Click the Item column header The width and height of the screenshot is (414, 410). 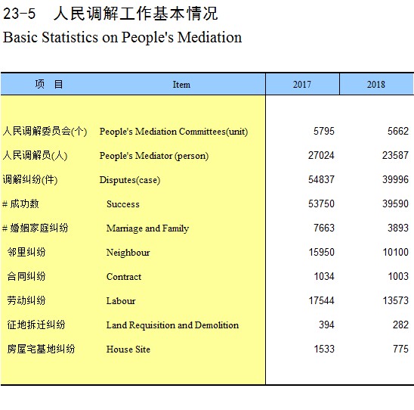[181, 85]
